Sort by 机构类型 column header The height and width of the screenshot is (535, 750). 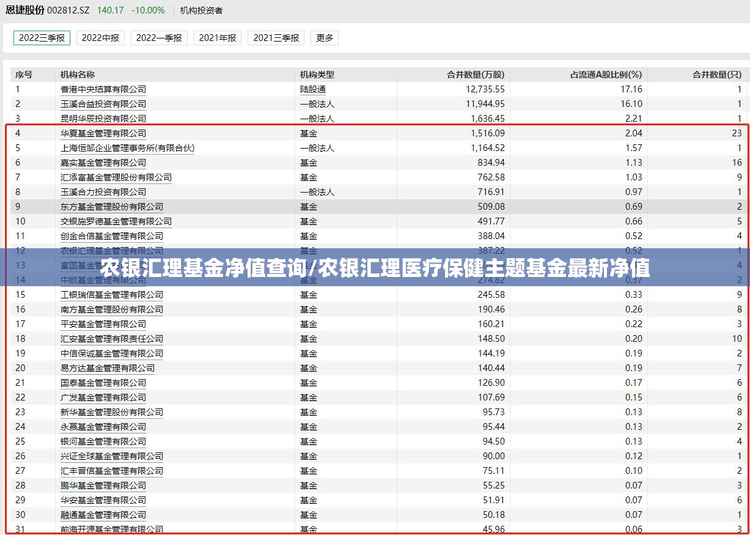(x=317, y=75)
